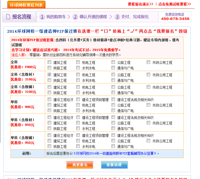
Task: Select step 3 支付、完成报名
Action: [131, 17]
